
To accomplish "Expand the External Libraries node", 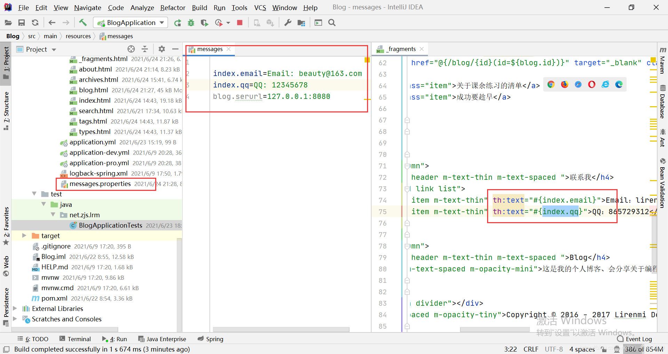I will [15, 309].
